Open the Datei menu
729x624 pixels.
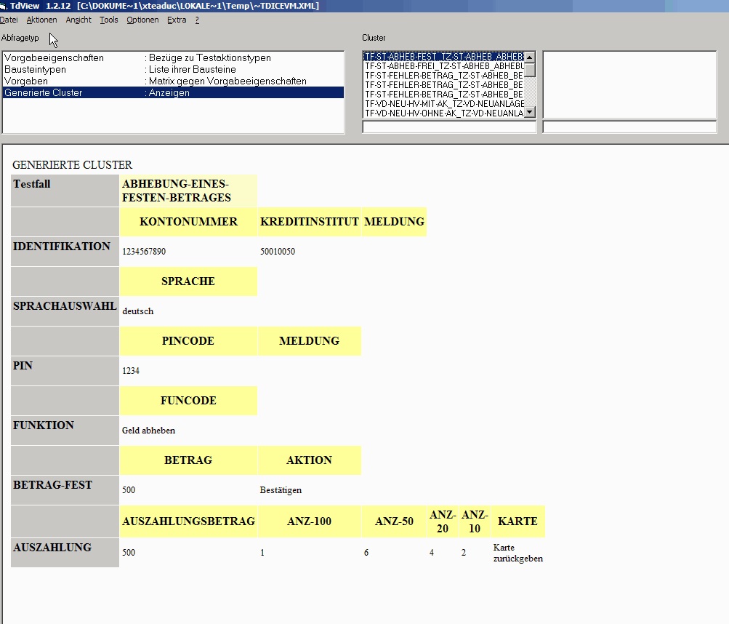tap(8, 20)
